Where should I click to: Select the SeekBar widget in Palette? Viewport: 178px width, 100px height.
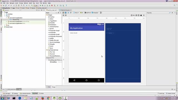pos(51,38)
